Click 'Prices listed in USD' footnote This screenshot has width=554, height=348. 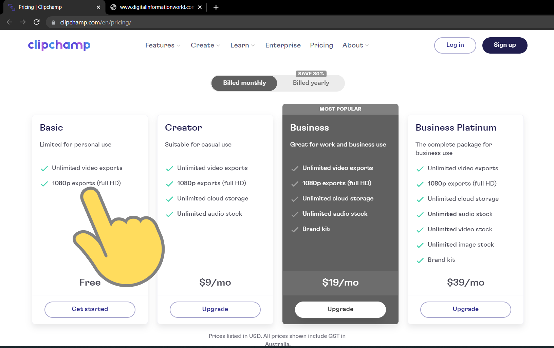click(277, 340)
